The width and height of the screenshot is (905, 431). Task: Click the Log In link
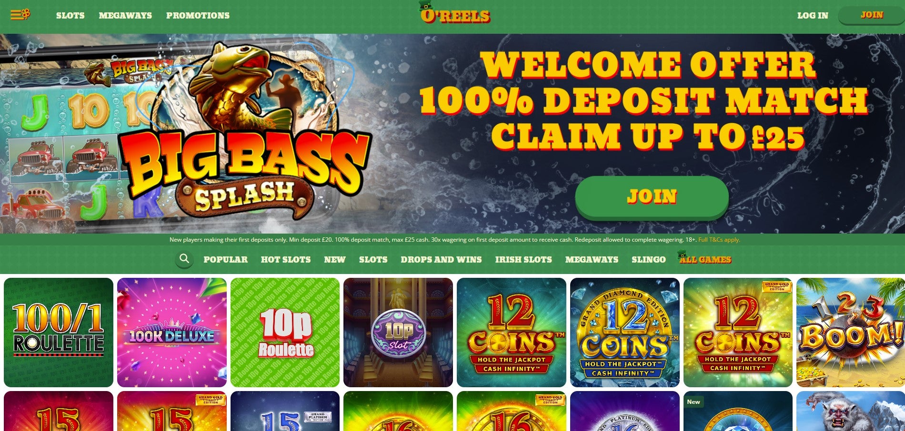[813, 15]
